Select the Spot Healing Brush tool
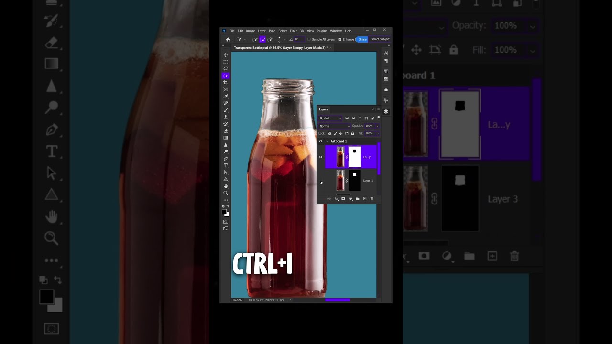The height and width of the screenshot is (344, 612). tap(226, 103)
